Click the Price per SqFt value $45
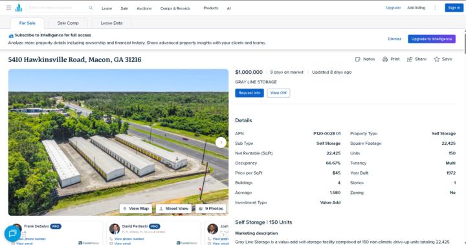This screenshot has width=466, height=245. coord(337,173)
